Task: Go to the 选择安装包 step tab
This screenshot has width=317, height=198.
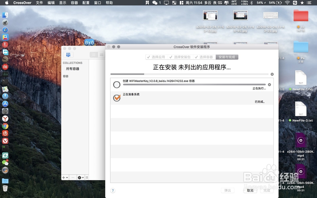Action: click(x=180, y=57)
